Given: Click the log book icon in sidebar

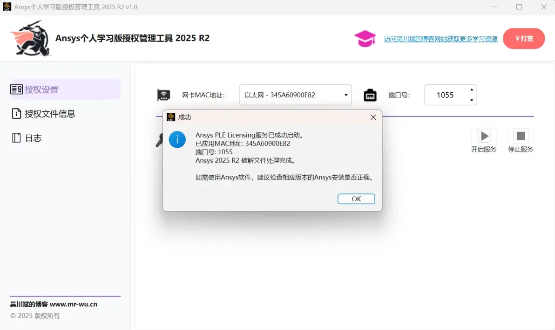Looking at the screenshot, I should tap(16, 138).
